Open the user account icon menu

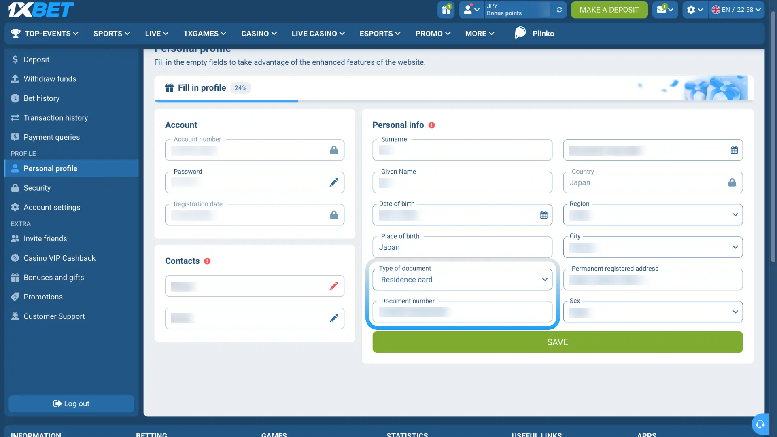471,10
